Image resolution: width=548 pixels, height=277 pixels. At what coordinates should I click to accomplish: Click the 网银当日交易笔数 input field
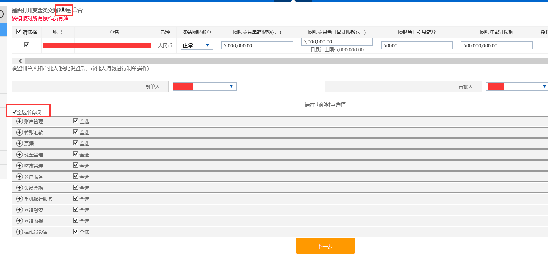(x=417, y=45)
